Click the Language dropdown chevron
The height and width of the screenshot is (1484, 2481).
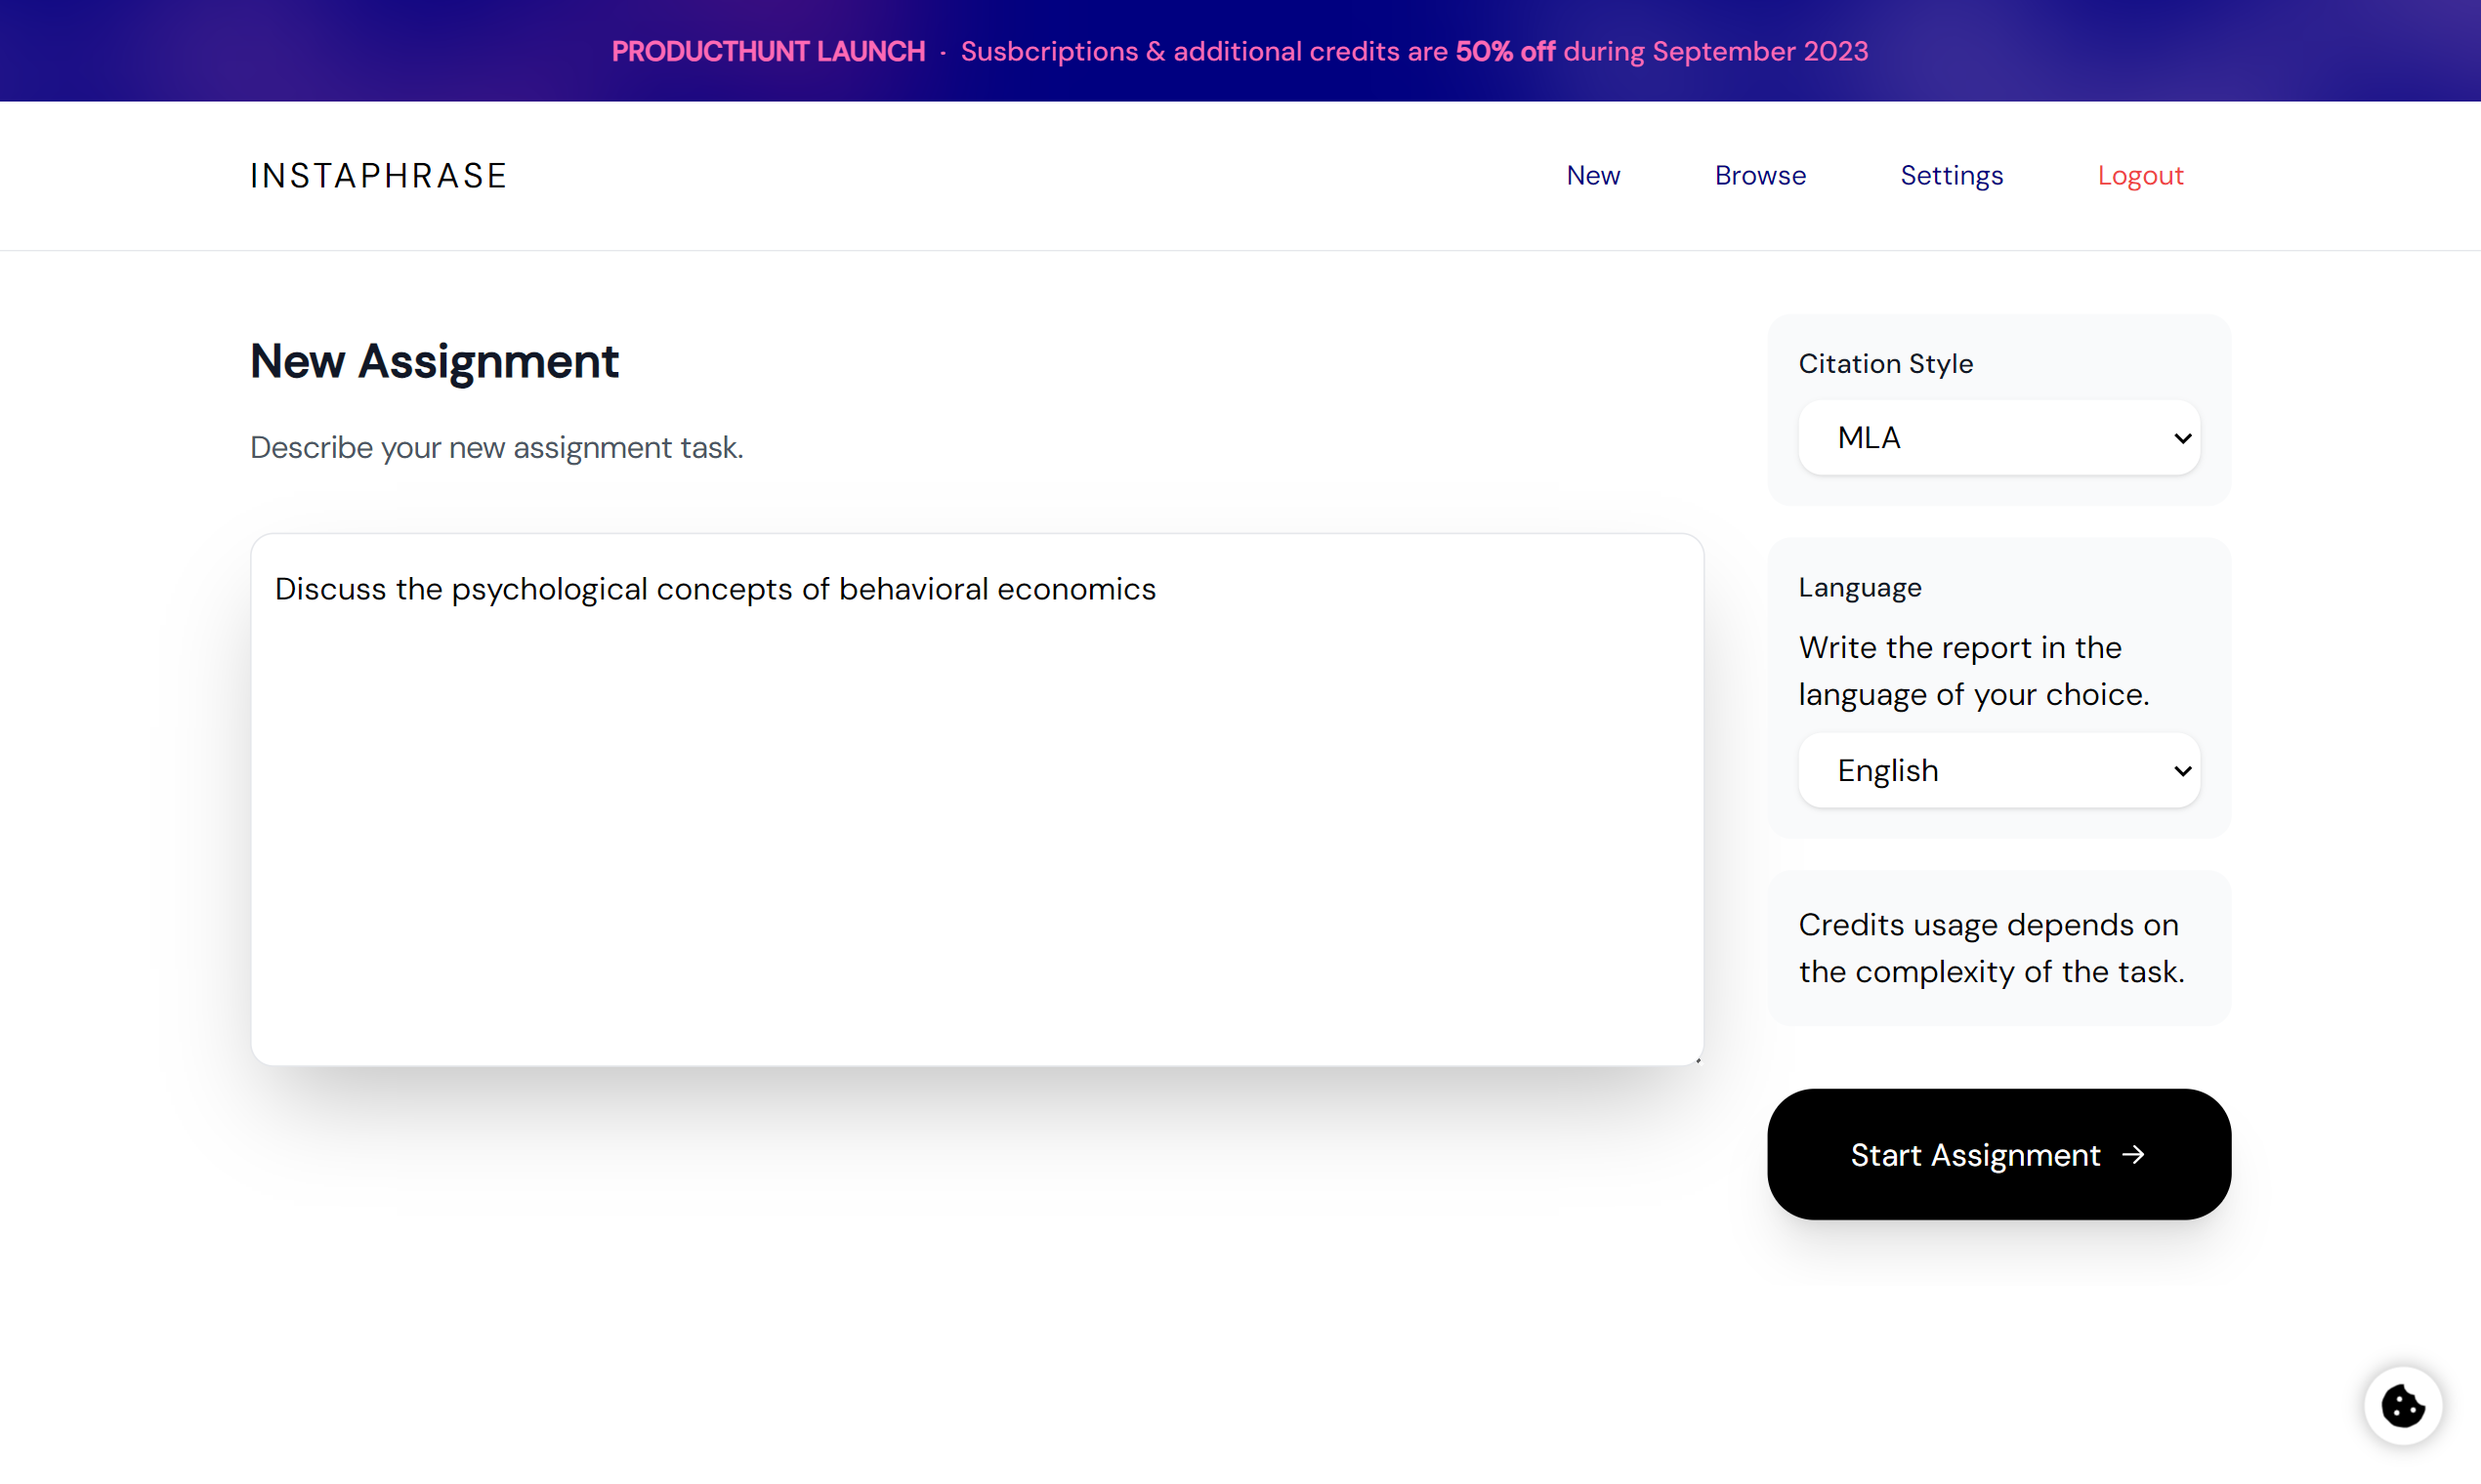[2182, 770]
